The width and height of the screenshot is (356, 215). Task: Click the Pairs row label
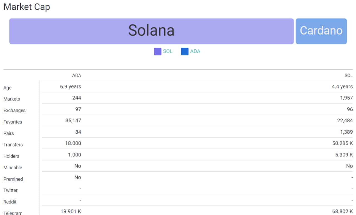(x=9, y=133)
